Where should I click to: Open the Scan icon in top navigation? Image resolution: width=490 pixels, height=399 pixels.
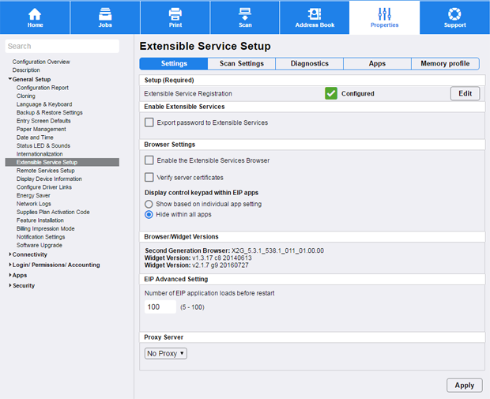245,13
